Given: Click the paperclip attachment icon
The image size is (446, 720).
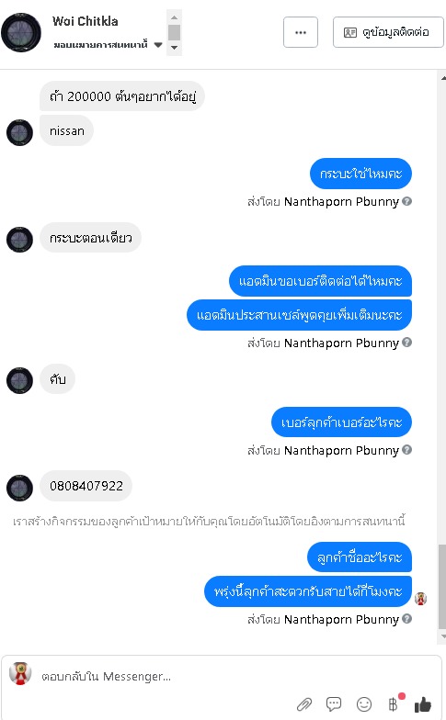Looking at the screenshot, I should 303,703.
